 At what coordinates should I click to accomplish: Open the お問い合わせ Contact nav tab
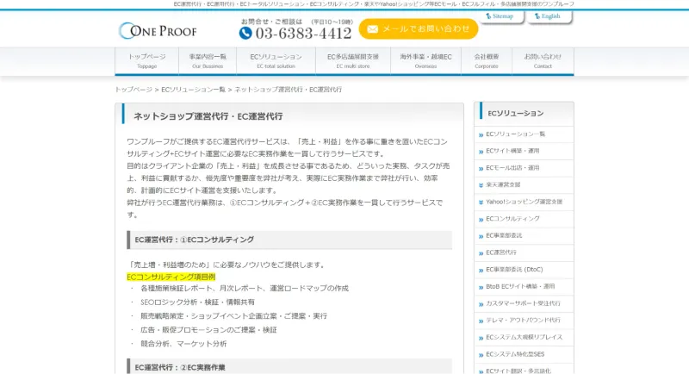pos(543,60)
